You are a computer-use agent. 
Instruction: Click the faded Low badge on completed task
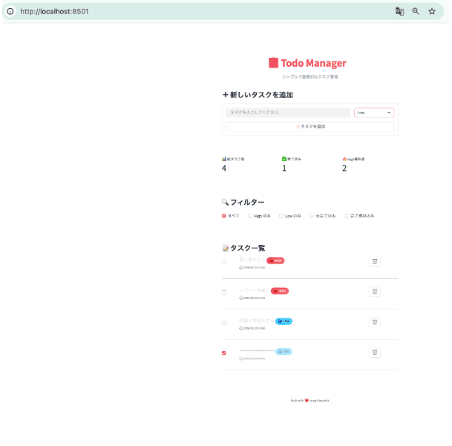pyautogui.click(x=284, y=352)
